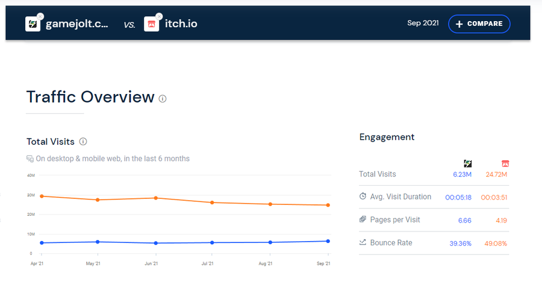Click the gamejolt.c... site name
The width and height of the screenshot is (542, 305).
click(x=76, y=24)
